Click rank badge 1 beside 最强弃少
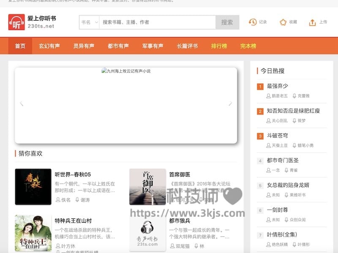Viewport: 338px width, 253px height. tap(260, 87)
